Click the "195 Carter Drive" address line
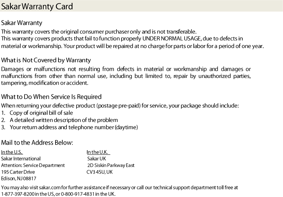The height and width of the screenshot is (197, 283). [x=18, y=172]
